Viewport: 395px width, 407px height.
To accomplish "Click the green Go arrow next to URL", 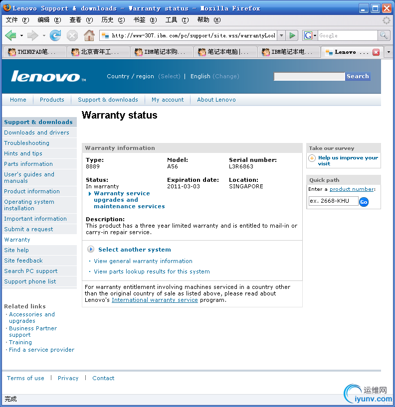I will [x=292, y=35].
